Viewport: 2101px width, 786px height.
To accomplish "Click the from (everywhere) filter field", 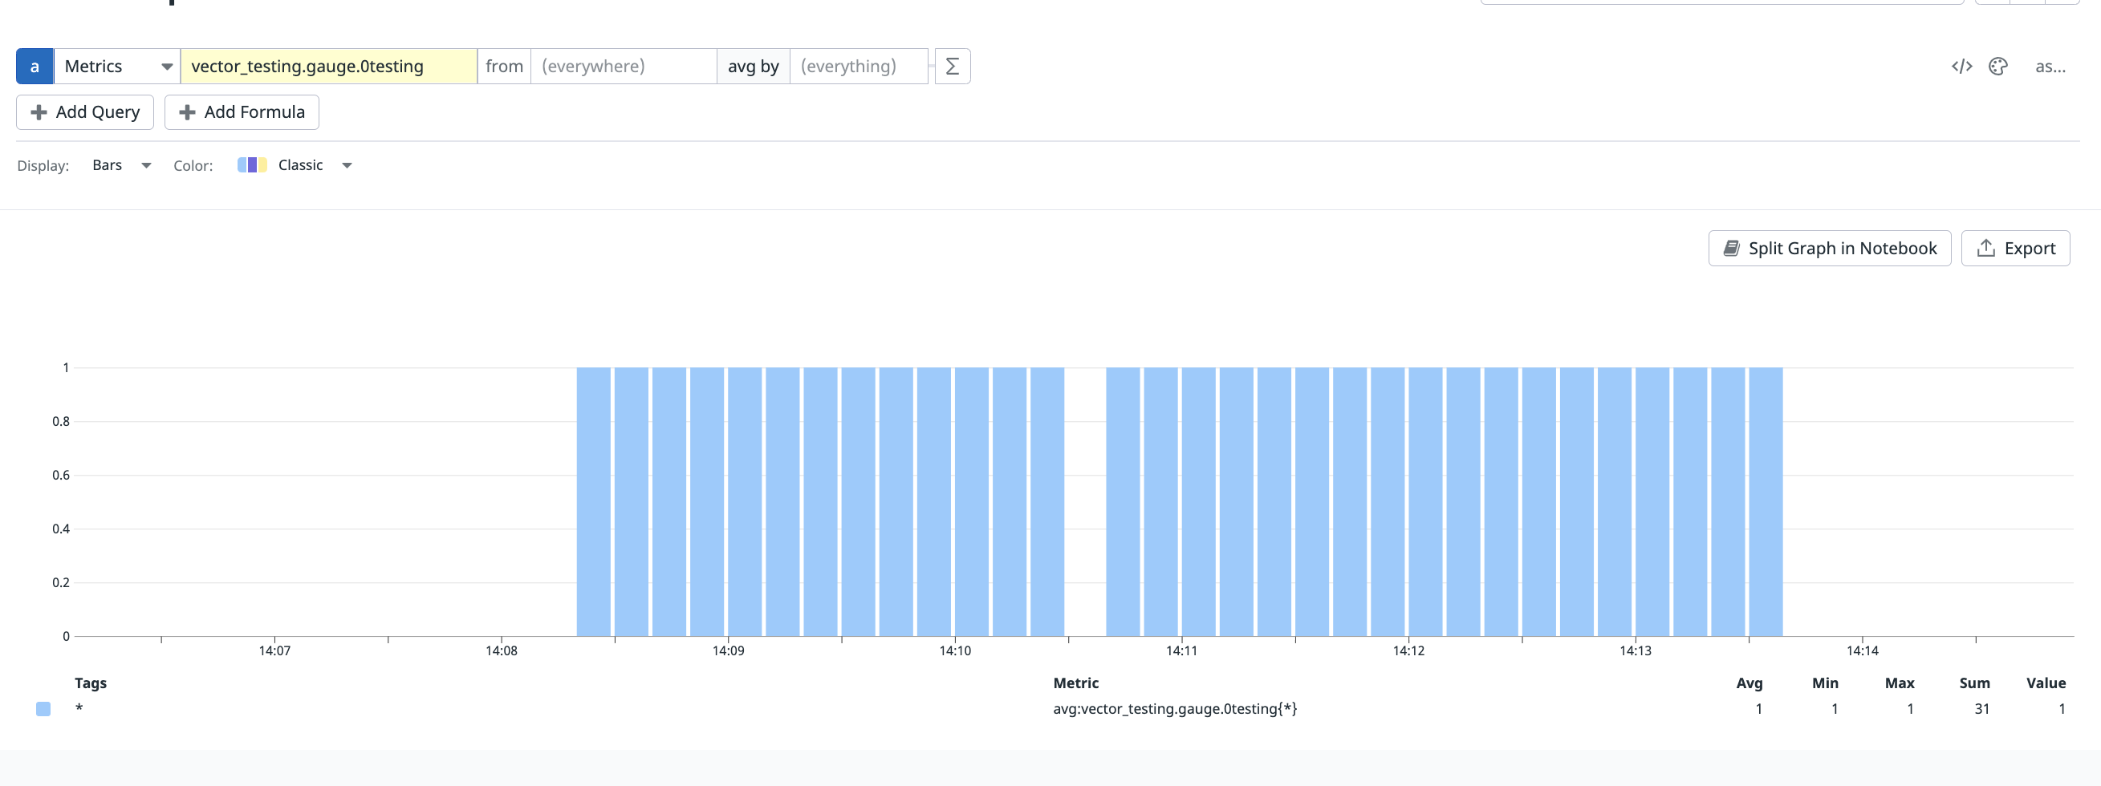I will coord(623,66).
